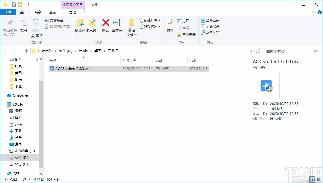Click the search magnifier icon
This screenshot has width=323, height=183.
tap(315, 51)
